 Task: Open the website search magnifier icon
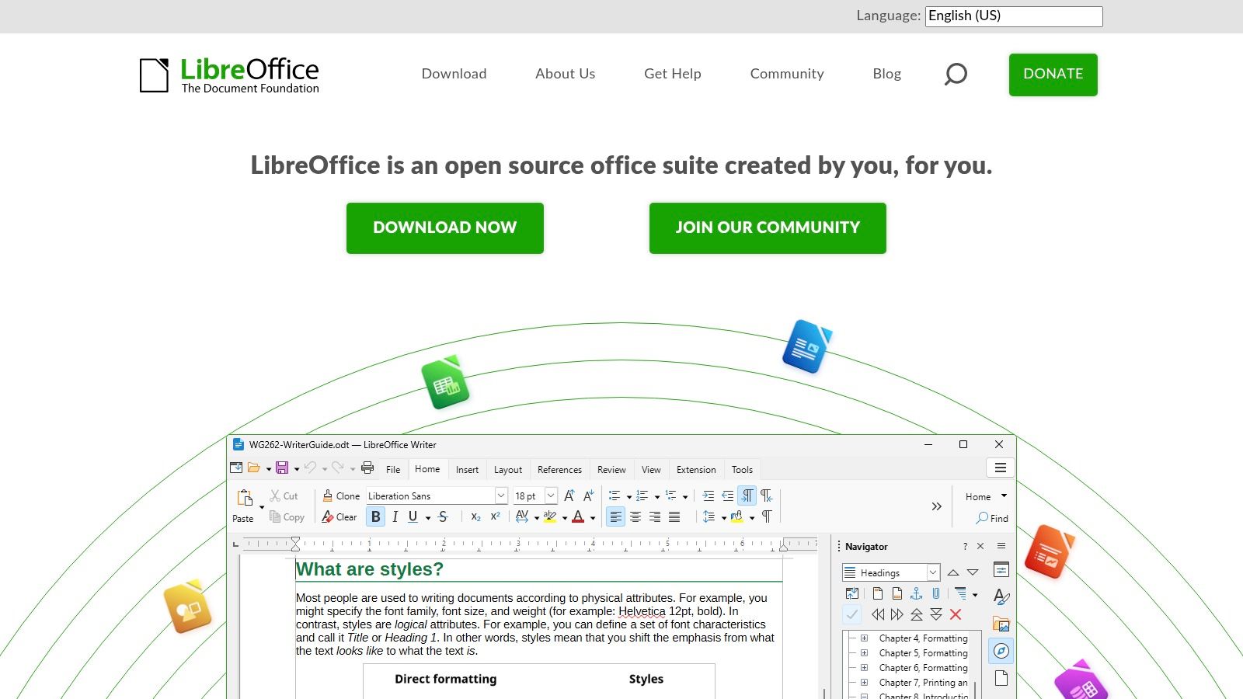[956, 75]
